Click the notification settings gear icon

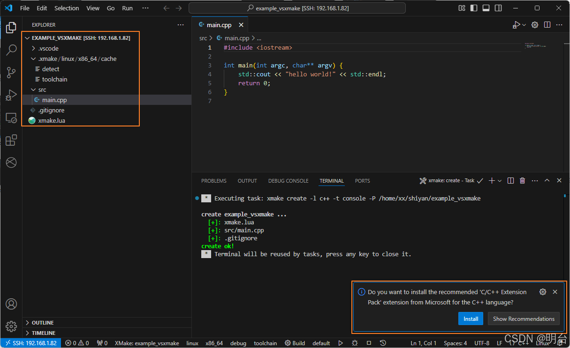pos(543,292)
